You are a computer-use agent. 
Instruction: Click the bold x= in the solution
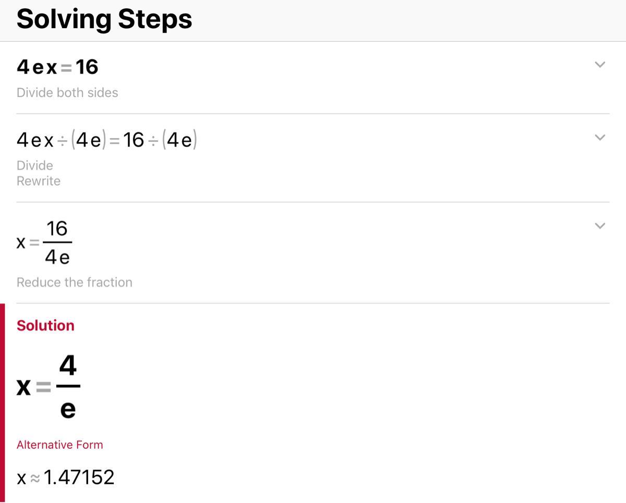tap(33, 387)
